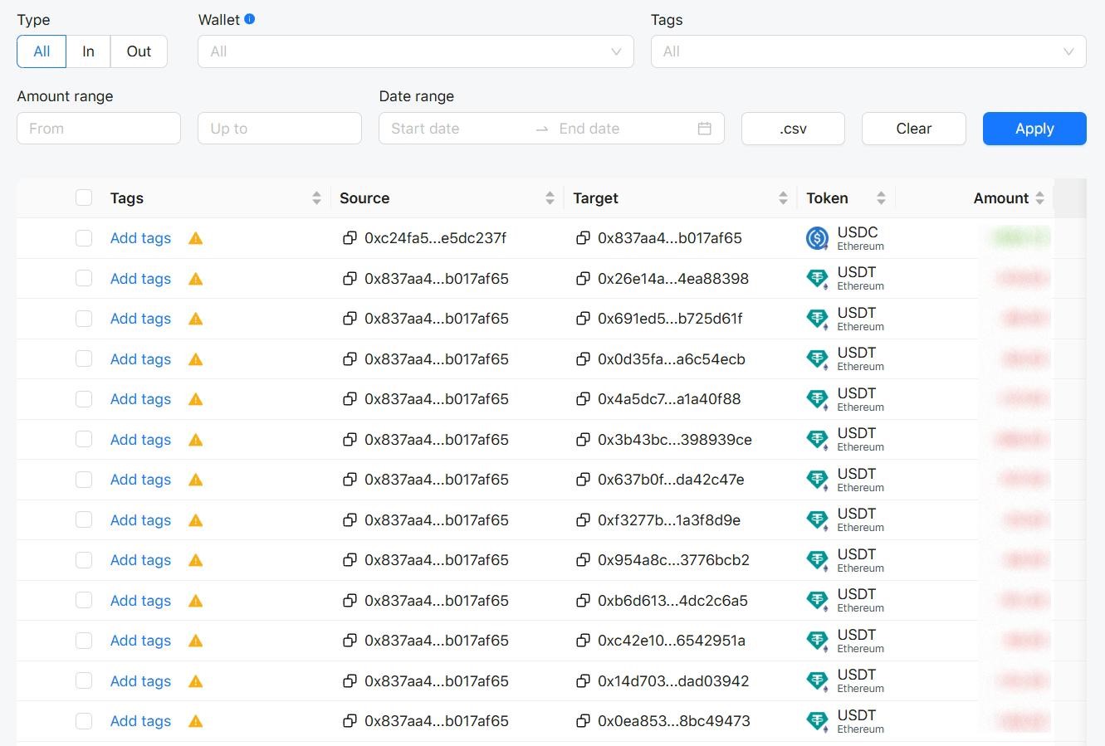Copy target address 0x0d35fa...a6c54ecb
Screen dimensions: 1105x746
583,359
